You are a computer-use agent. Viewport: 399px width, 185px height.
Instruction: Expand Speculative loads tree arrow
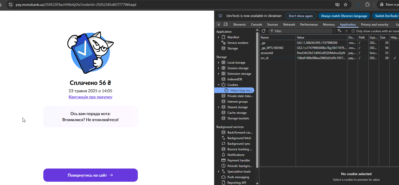point(219,172)
